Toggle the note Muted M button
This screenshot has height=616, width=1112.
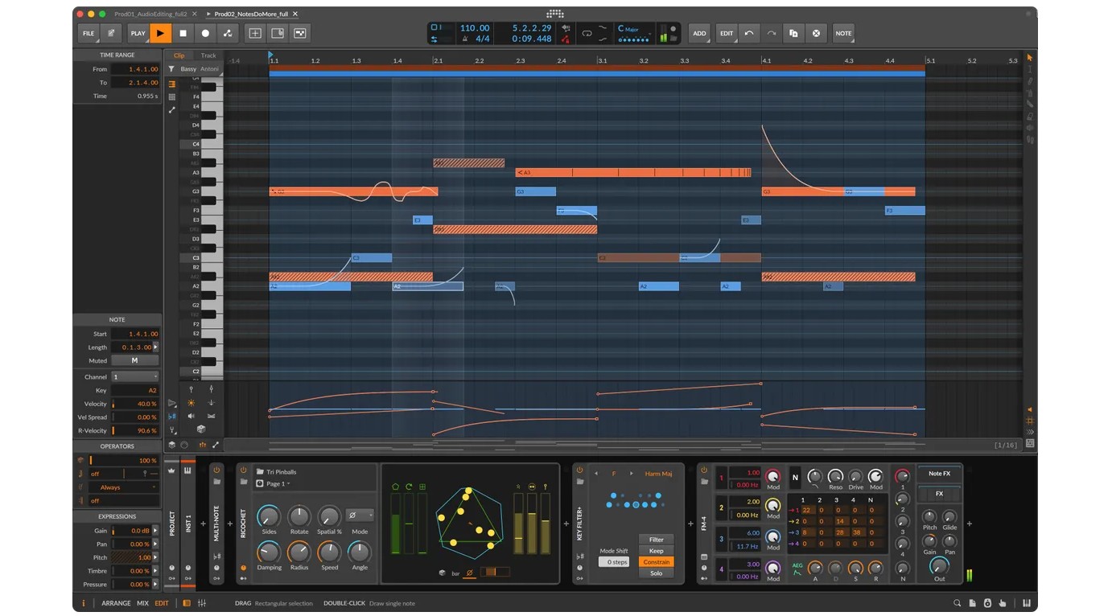(x=134, y=361)
